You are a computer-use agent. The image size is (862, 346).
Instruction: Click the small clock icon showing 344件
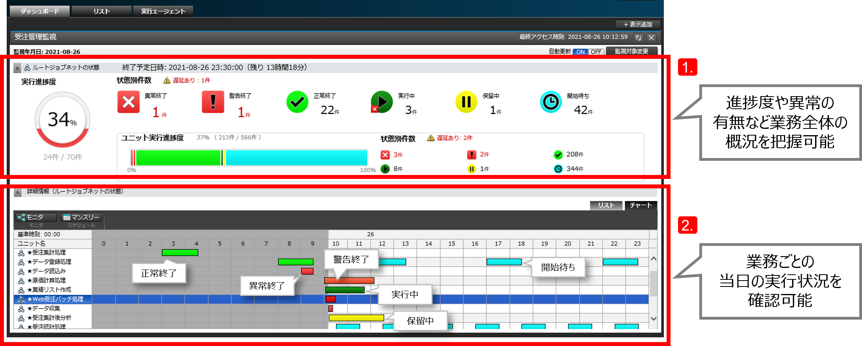coord(558,169)
